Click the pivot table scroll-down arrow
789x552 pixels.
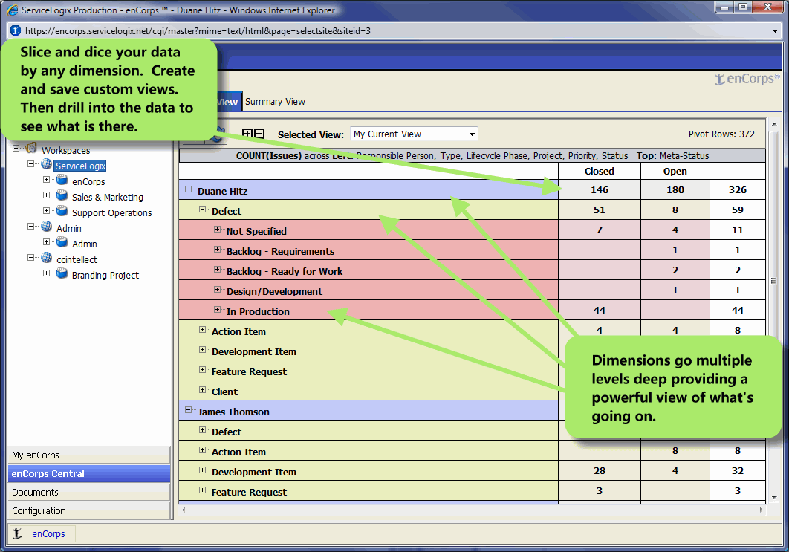click(x=774, y=498)
